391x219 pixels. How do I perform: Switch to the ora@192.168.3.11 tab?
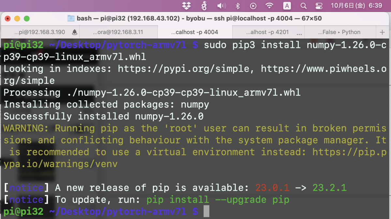[119, 32]
